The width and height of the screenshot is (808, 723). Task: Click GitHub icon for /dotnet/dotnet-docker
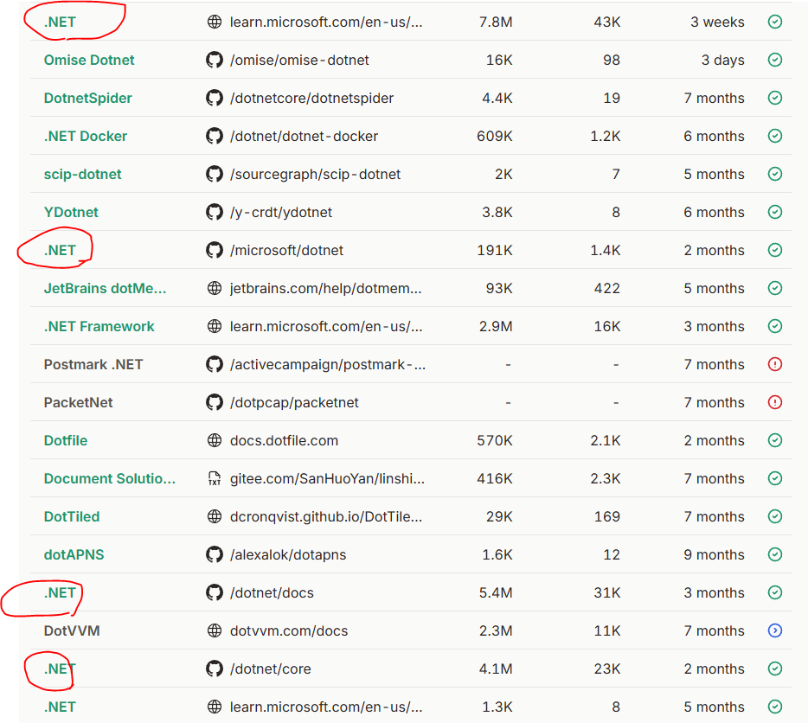point(215,136)
